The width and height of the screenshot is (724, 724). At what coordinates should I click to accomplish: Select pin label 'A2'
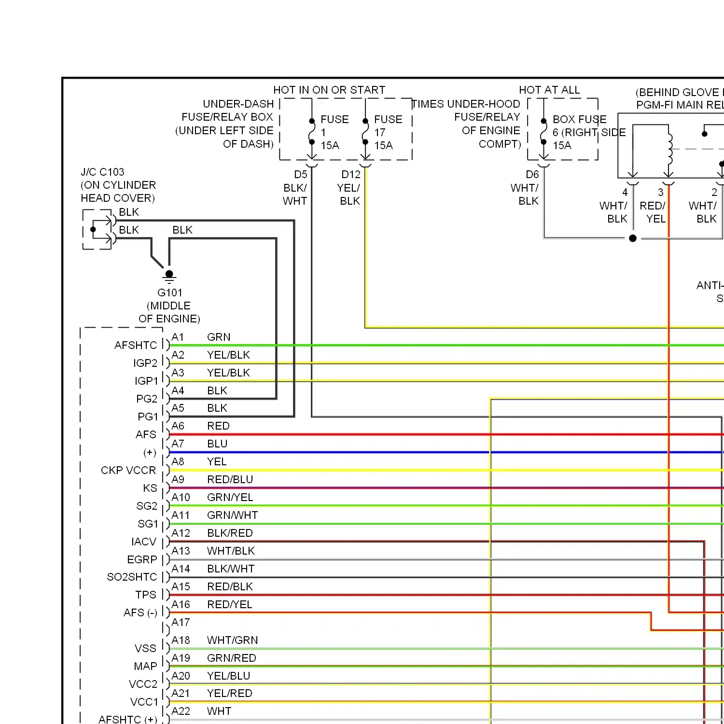pos(178,355)
